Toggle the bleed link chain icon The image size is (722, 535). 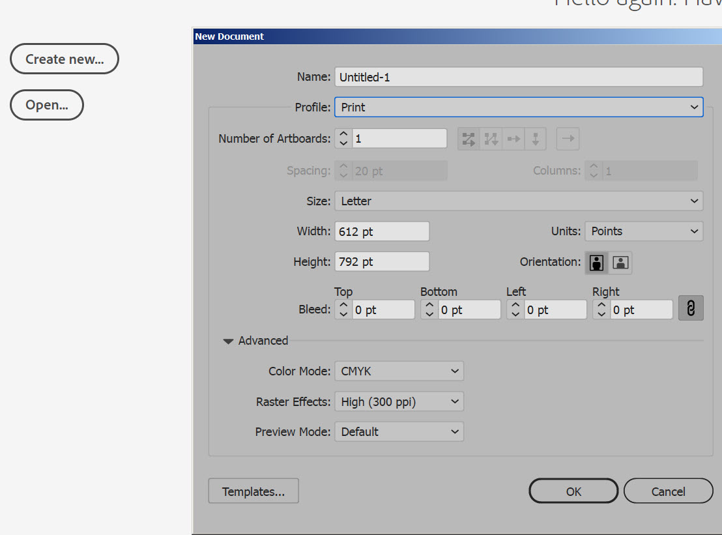point(691,308)
